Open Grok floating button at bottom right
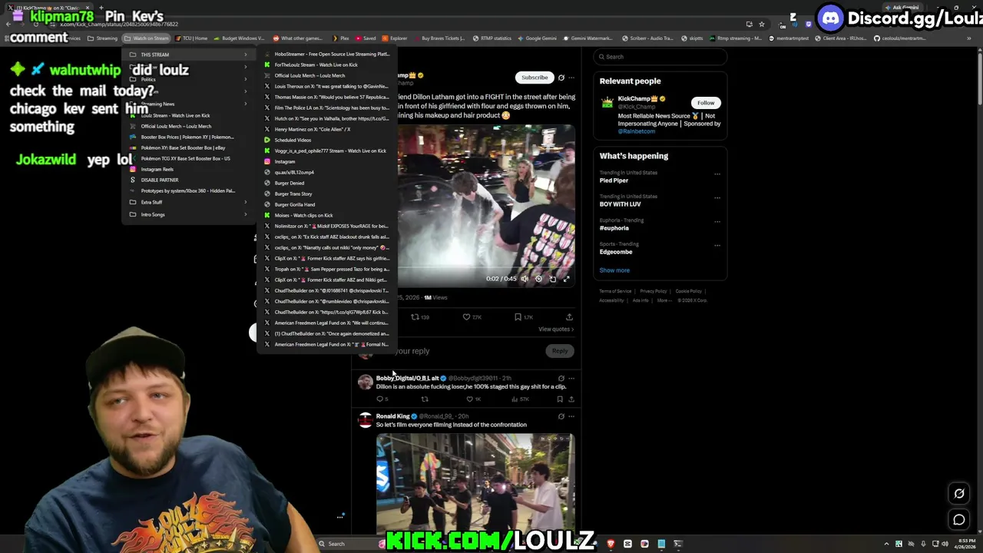 (x=959, y=494)
